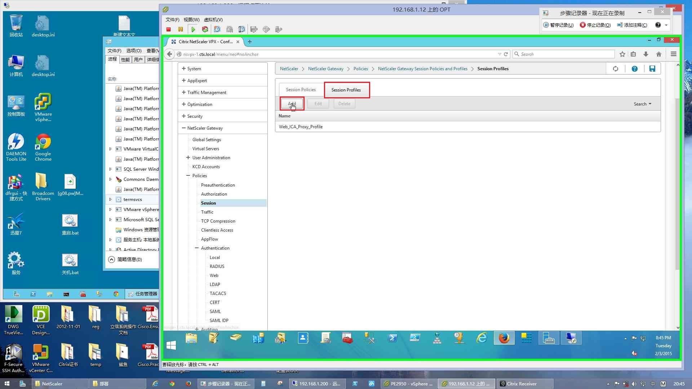
Task: Click Internet Explorer on the guest taskbar
Action: coord(482,338)
